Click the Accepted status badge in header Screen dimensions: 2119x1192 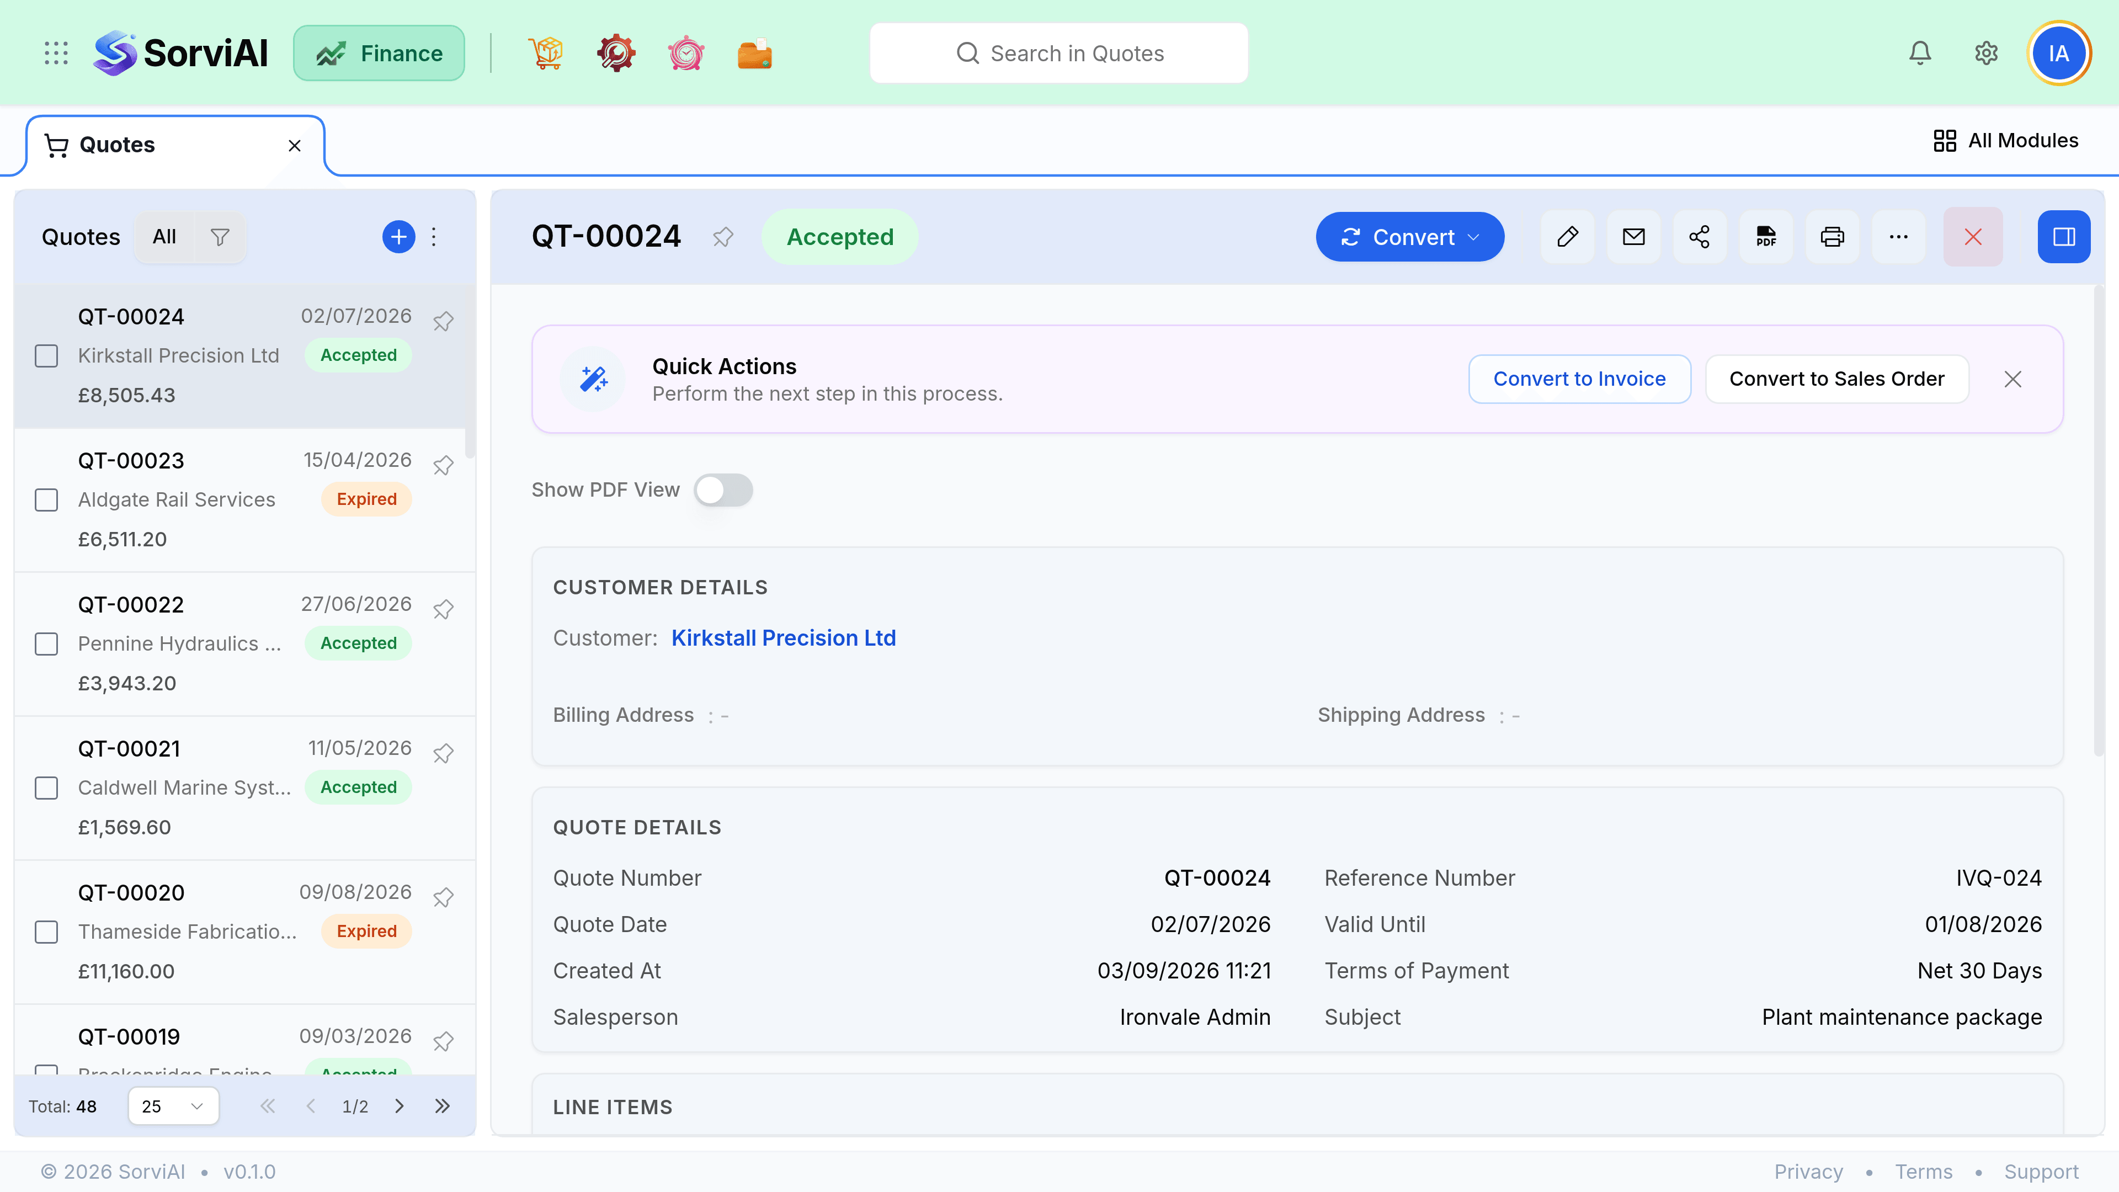click(840, 237)
